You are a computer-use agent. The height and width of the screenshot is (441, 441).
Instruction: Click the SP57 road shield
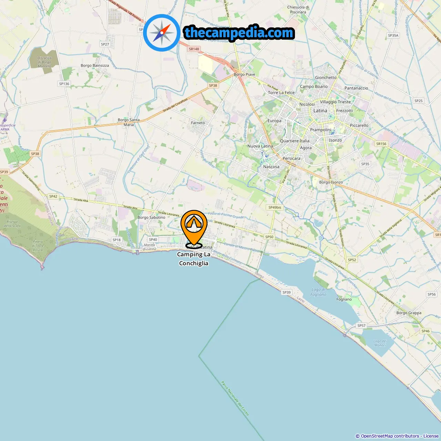(x=361, y=326)
